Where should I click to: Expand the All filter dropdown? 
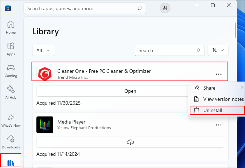(44, 50)
